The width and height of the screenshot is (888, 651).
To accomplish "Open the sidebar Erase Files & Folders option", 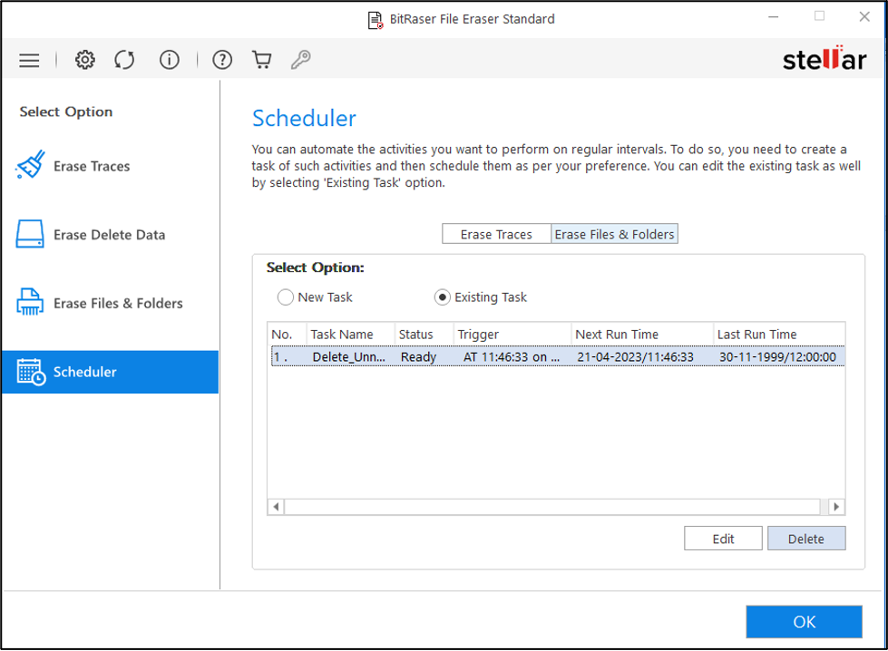I will 118,304.
